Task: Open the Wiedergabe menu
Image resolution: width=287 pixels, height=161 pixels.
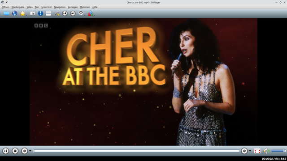Action: [18, 7]
